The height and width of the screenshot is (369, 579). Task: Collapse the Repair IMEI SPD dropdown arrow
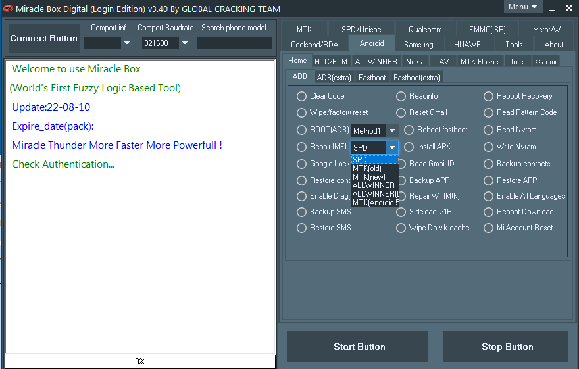point(391,147)
